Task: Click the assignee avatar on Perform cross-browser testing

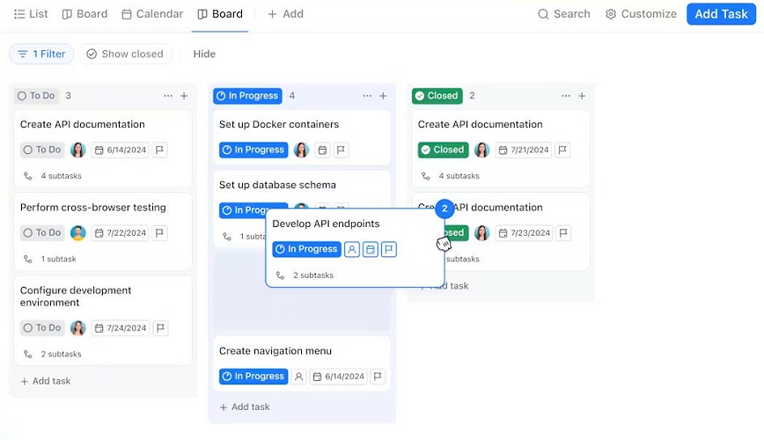Action: [x=78, y=233]
